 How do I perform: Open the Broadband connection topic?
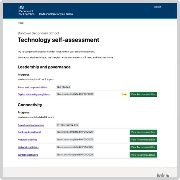click(x=31, y=125)
